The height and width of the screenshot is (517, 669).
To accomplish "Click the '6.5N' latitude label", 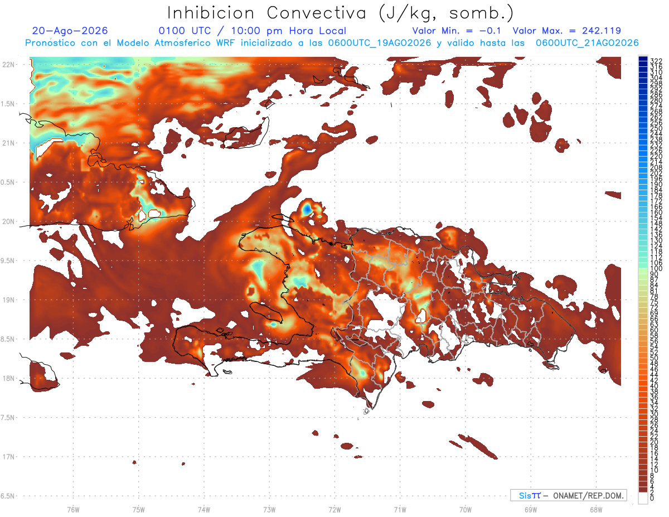I will [x=8, y=496].
